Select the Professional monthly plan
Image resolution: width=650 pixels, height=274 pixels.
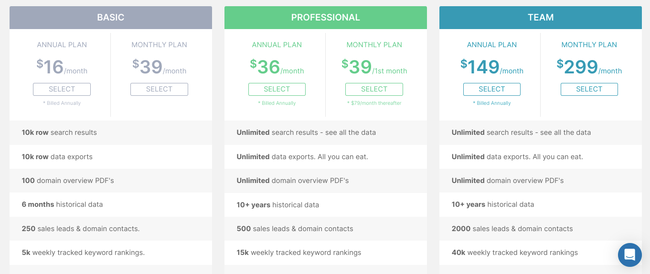[374, 89]
